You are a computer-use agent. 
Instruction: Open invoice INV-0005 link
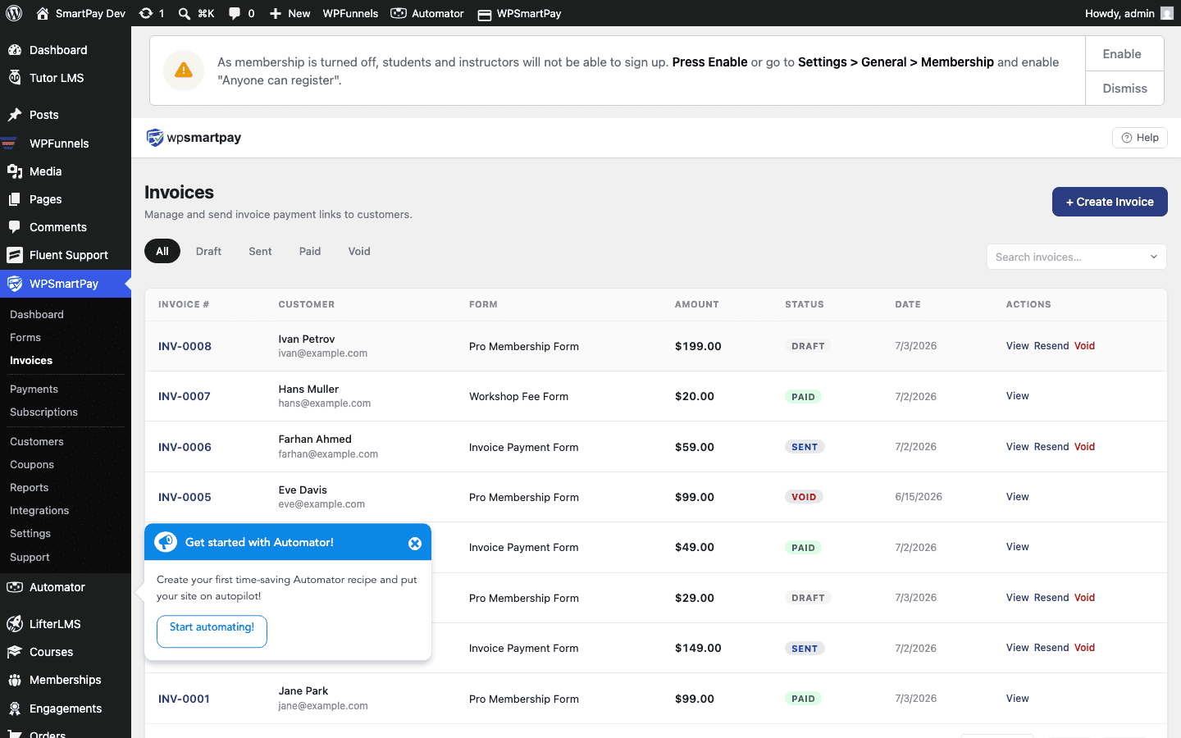tap(185, 497)
